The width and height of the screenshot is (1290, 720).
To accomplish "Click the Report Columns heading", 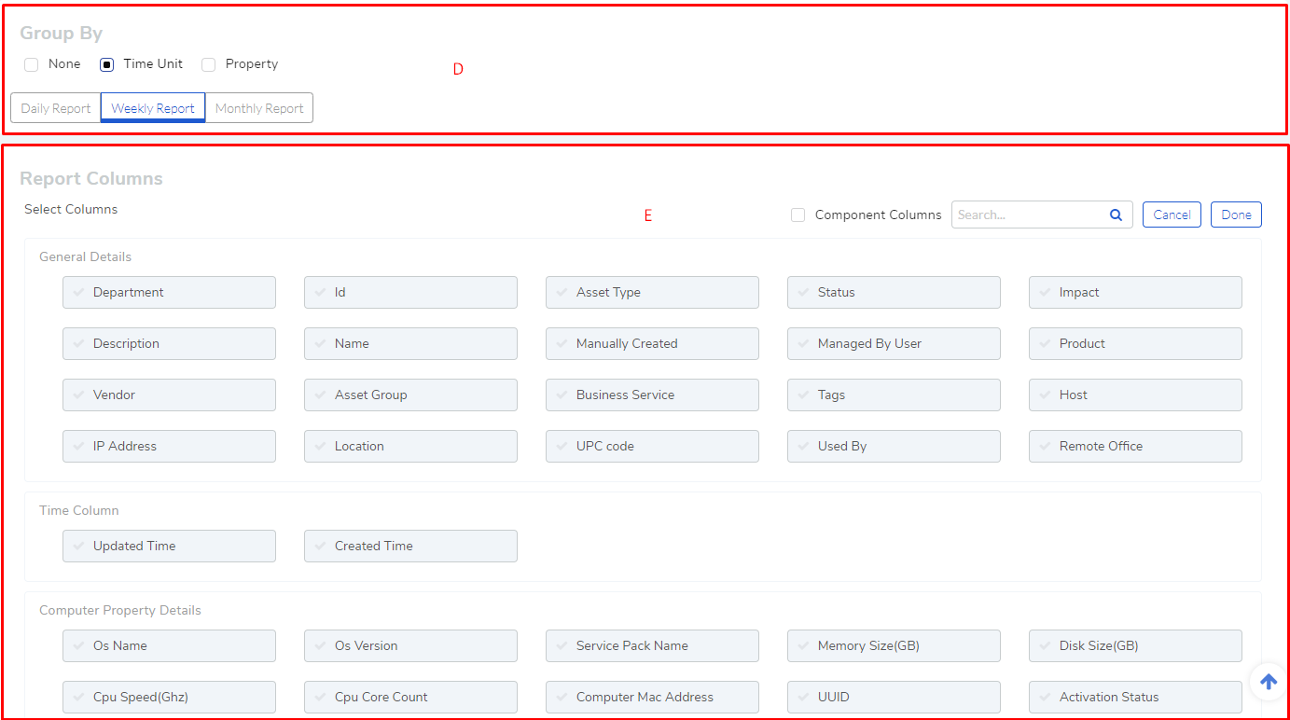I will tap(91, 178).
